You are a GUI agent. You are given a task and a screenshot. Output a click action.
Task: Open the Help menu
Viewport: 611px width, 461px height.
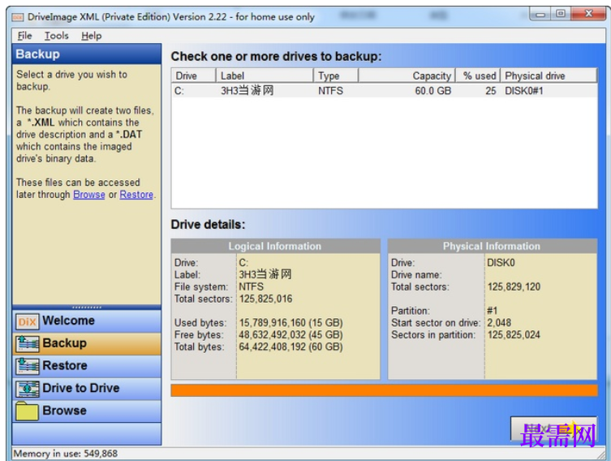tap(91, 36)
